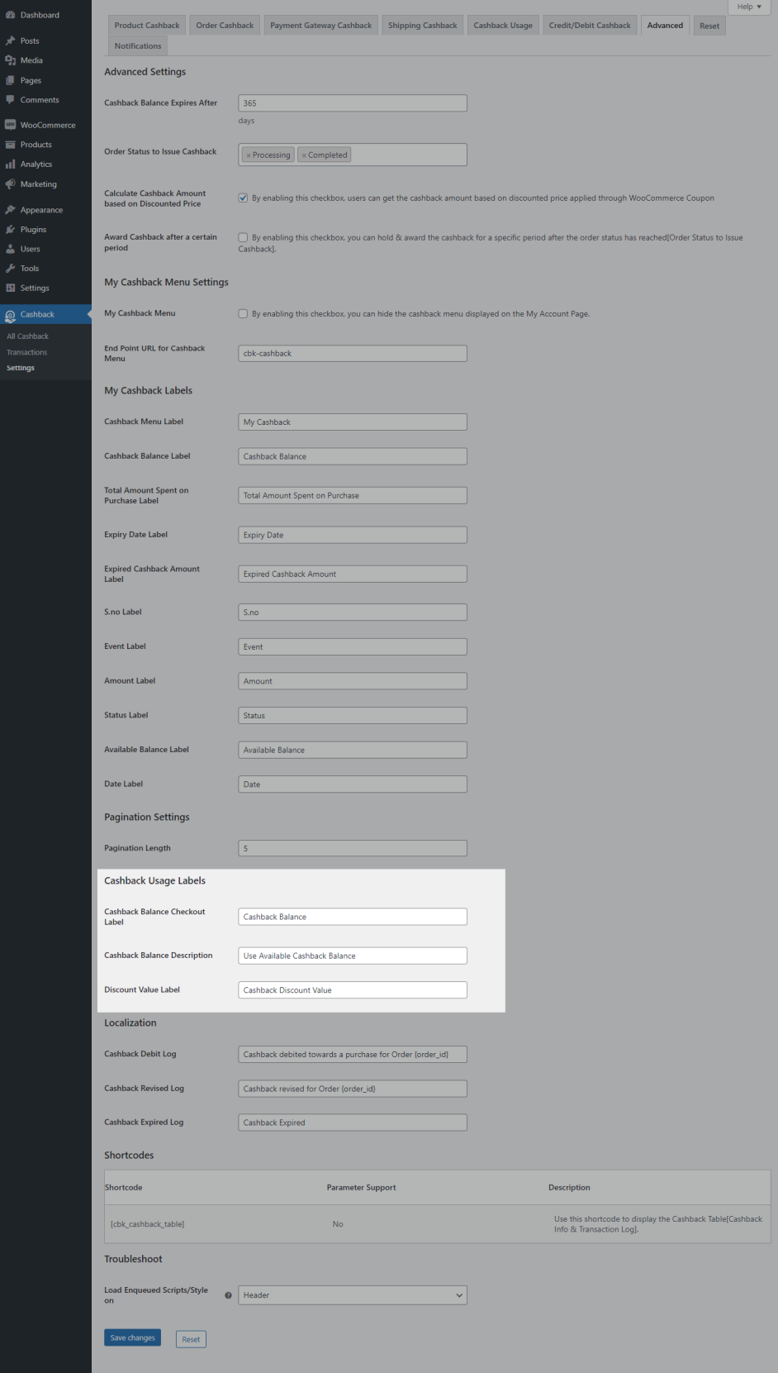Viewport: 778px width, 1373px height.
Task: Click the WooCommerce icon in sidebar
Action: point(10,125)
